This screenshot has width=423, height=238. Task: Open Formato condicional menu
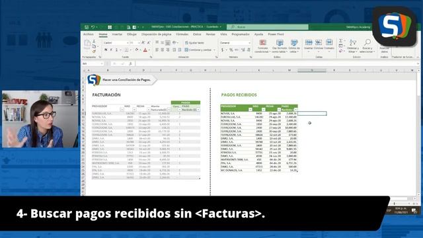click(262, 46)
